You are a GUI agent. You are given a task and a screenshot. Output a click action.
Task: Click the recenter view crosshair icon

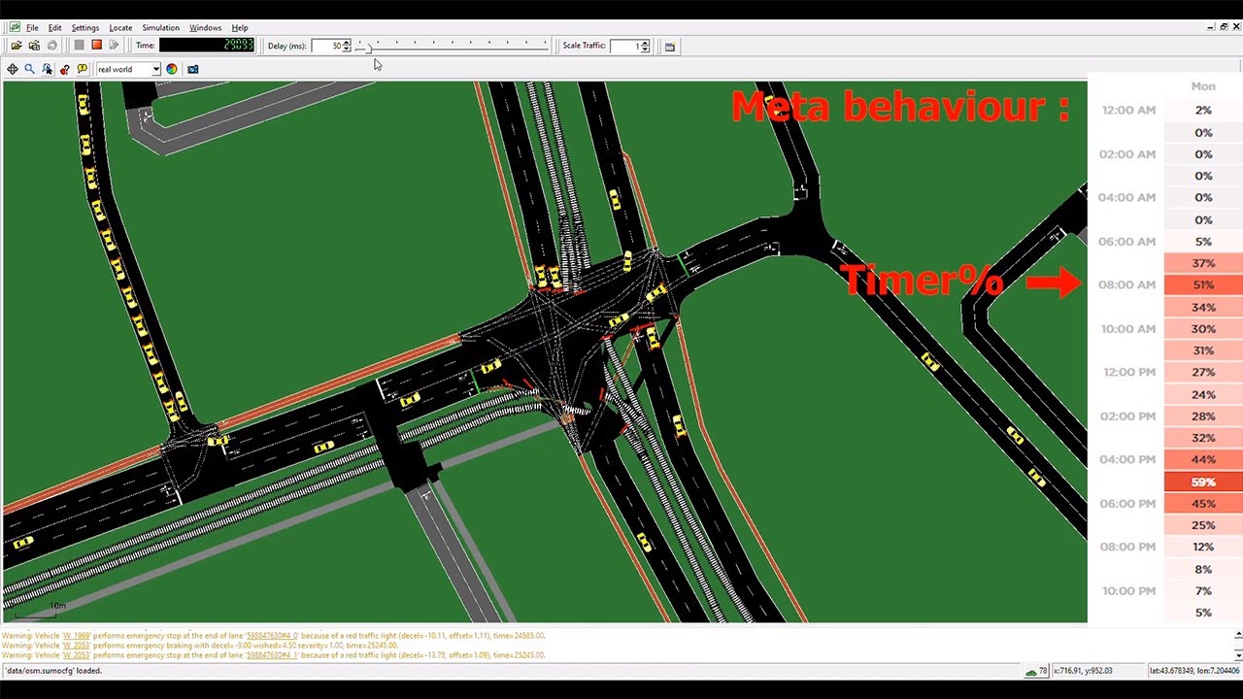click(13, 69)
